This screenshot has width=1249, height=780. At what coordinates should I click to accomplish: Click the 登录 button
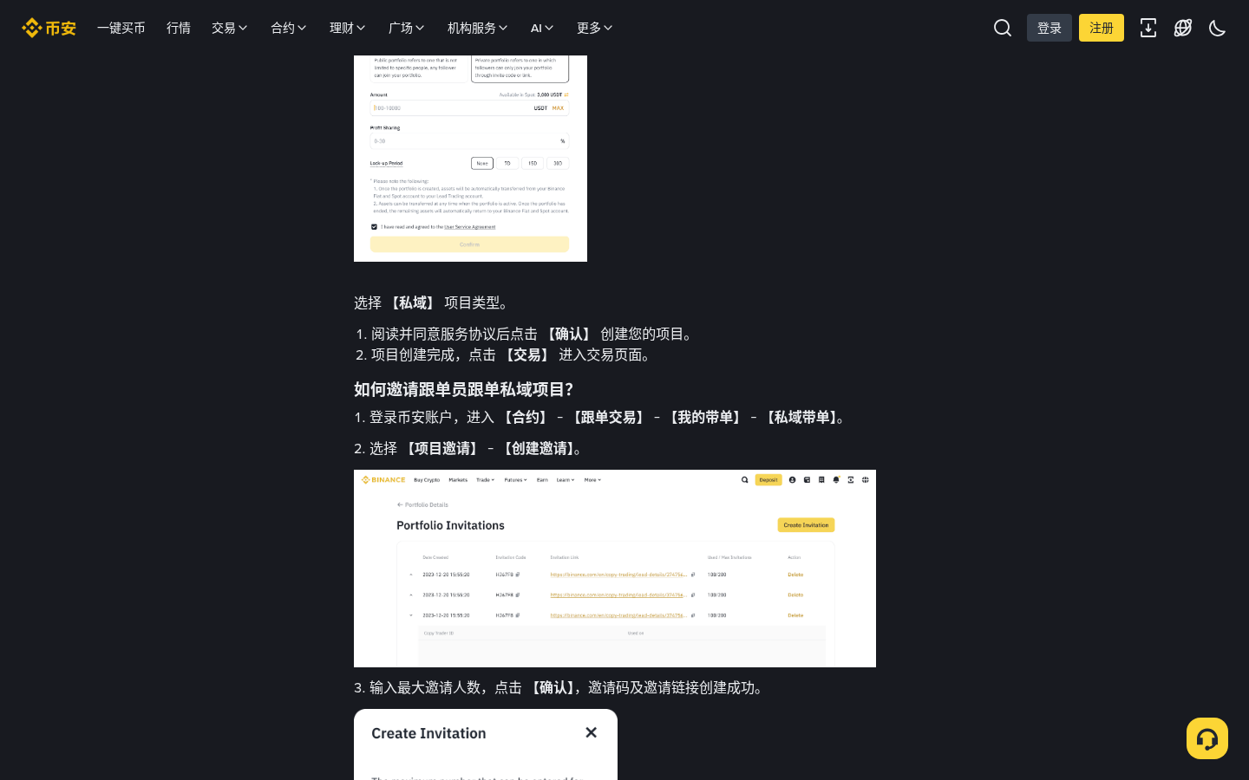[x=1050, y=28]
